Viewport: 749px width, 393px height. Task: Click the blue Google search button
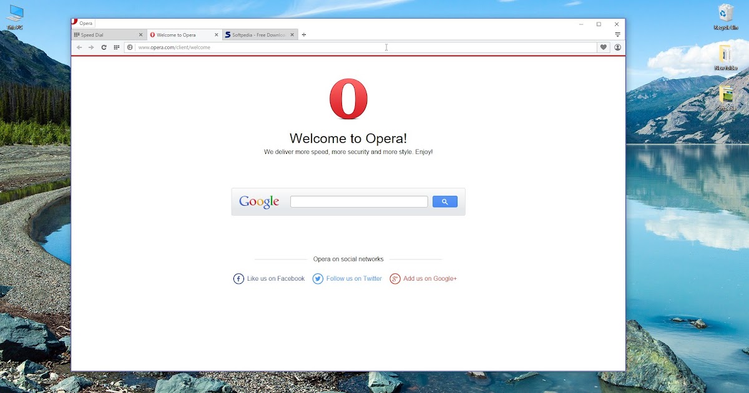click(x=445, y=201)
